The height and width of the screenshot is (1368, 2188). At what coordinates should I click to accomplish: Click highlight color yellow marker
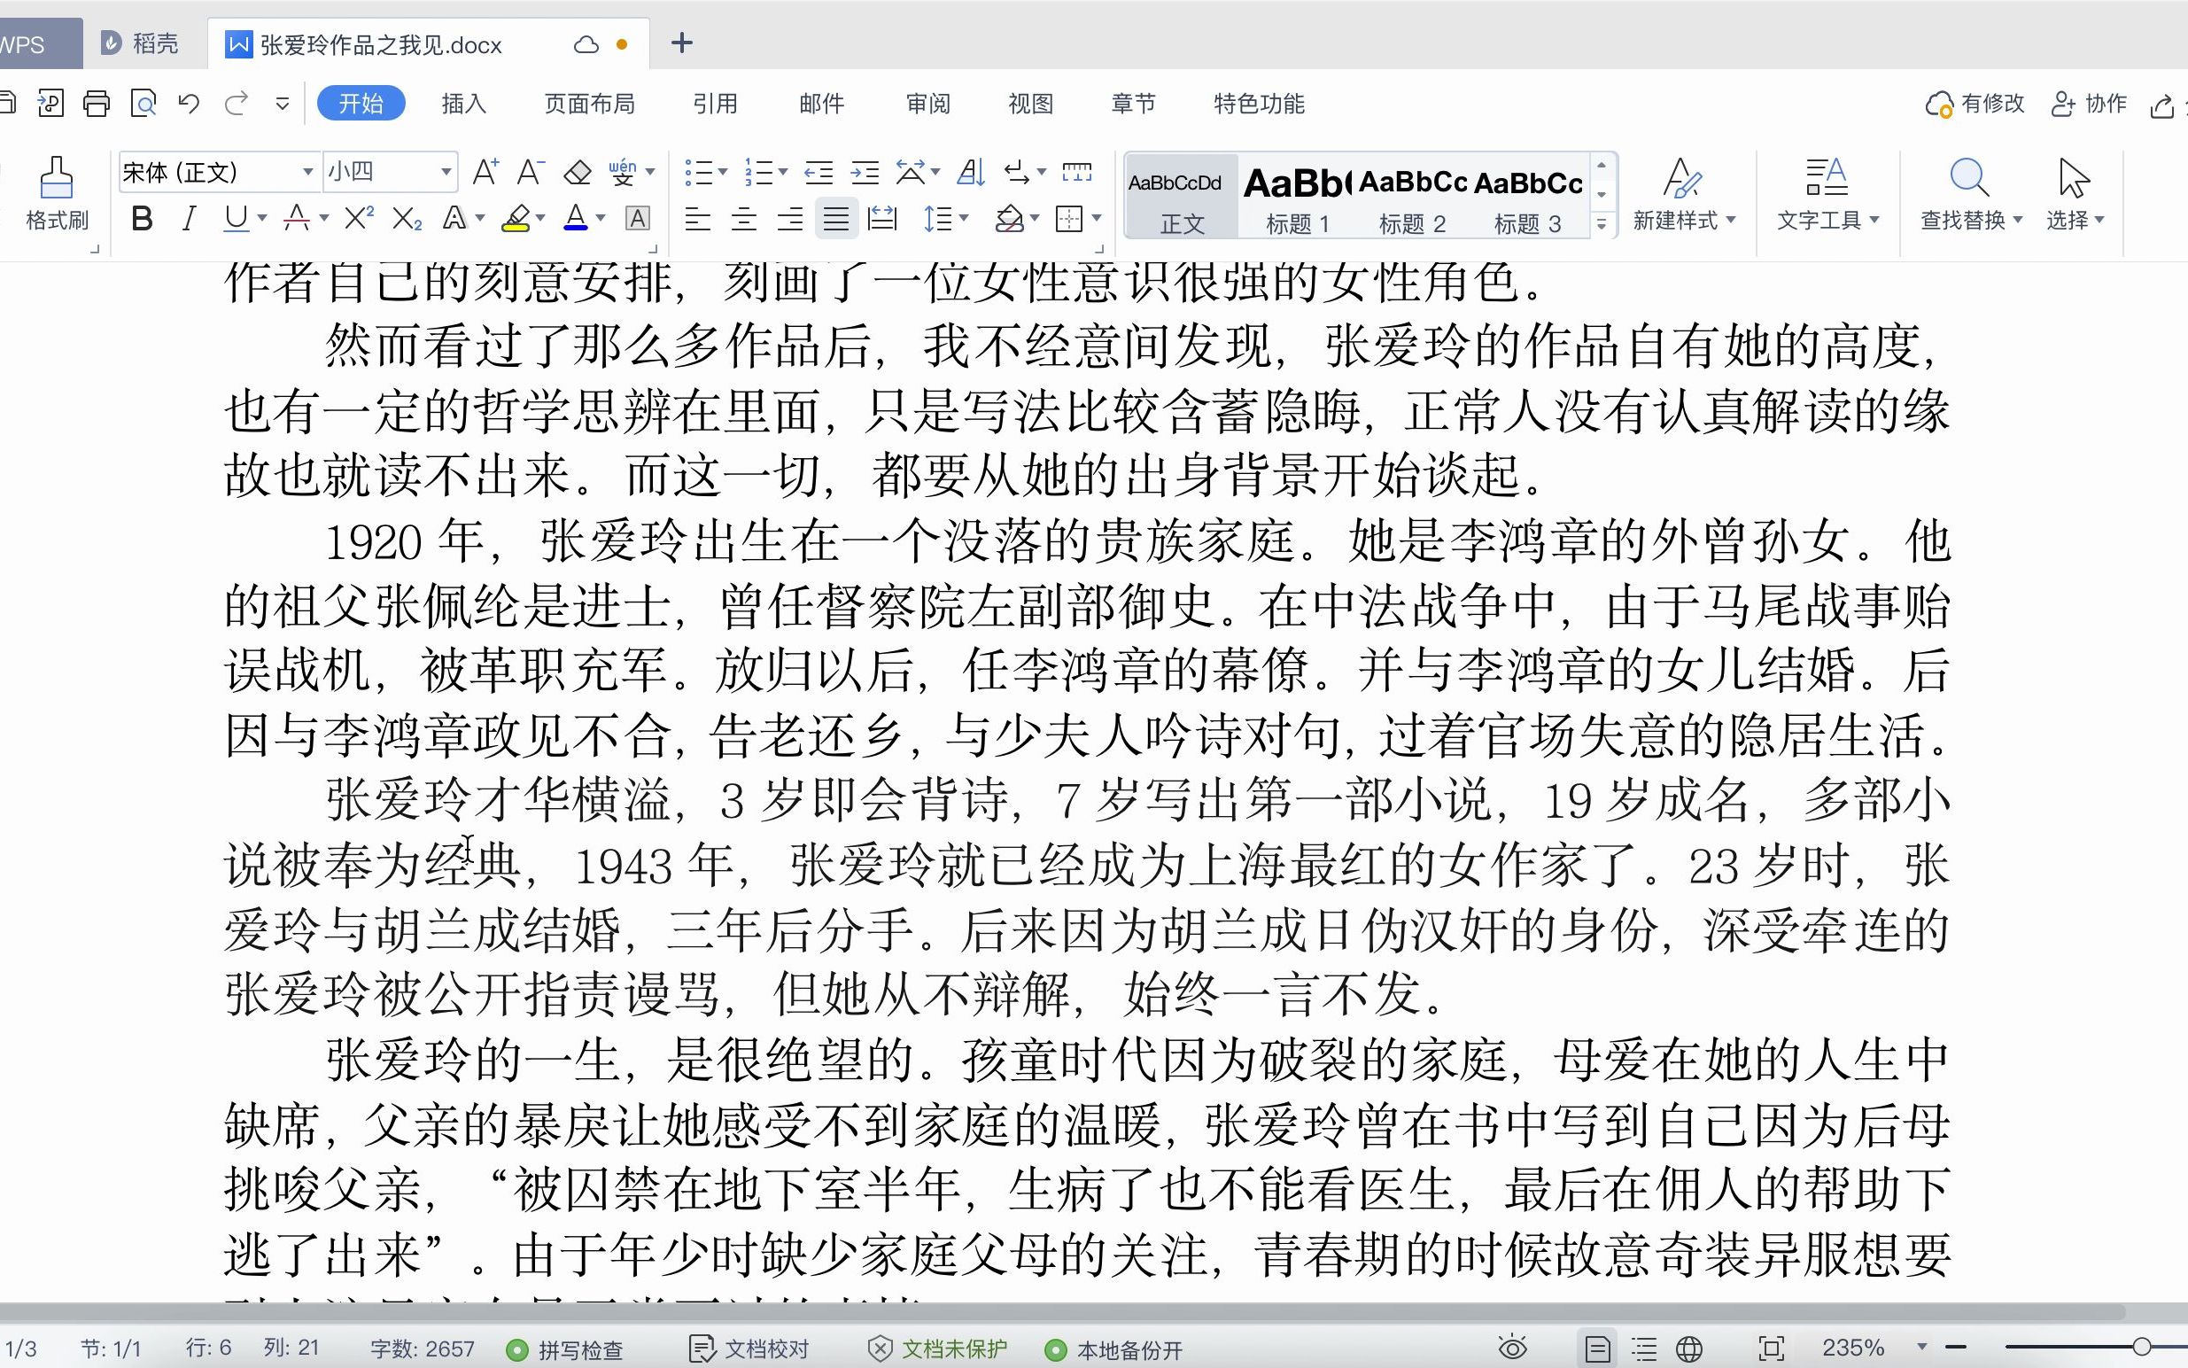516,219
